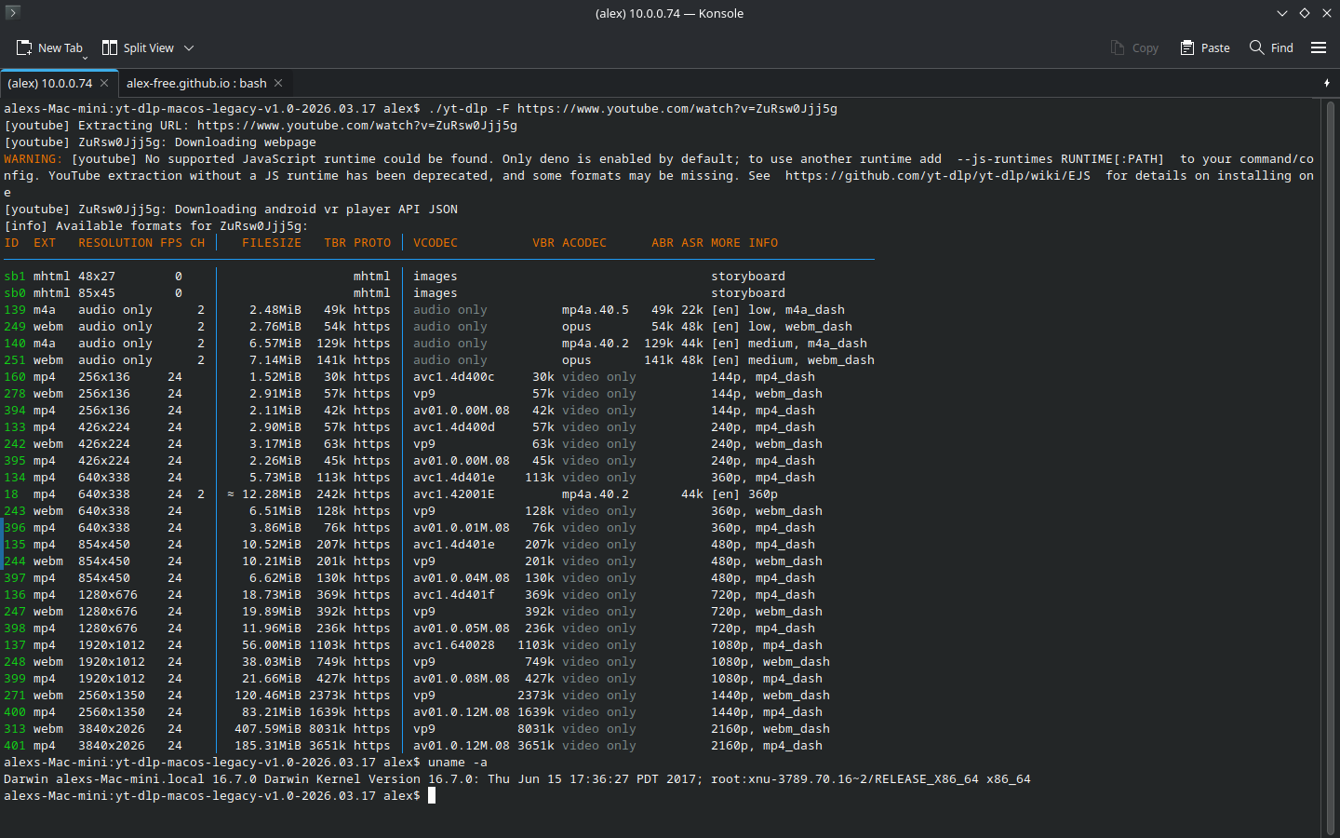Click the terminal vertical scrollbar

(x=1331, y=466)
